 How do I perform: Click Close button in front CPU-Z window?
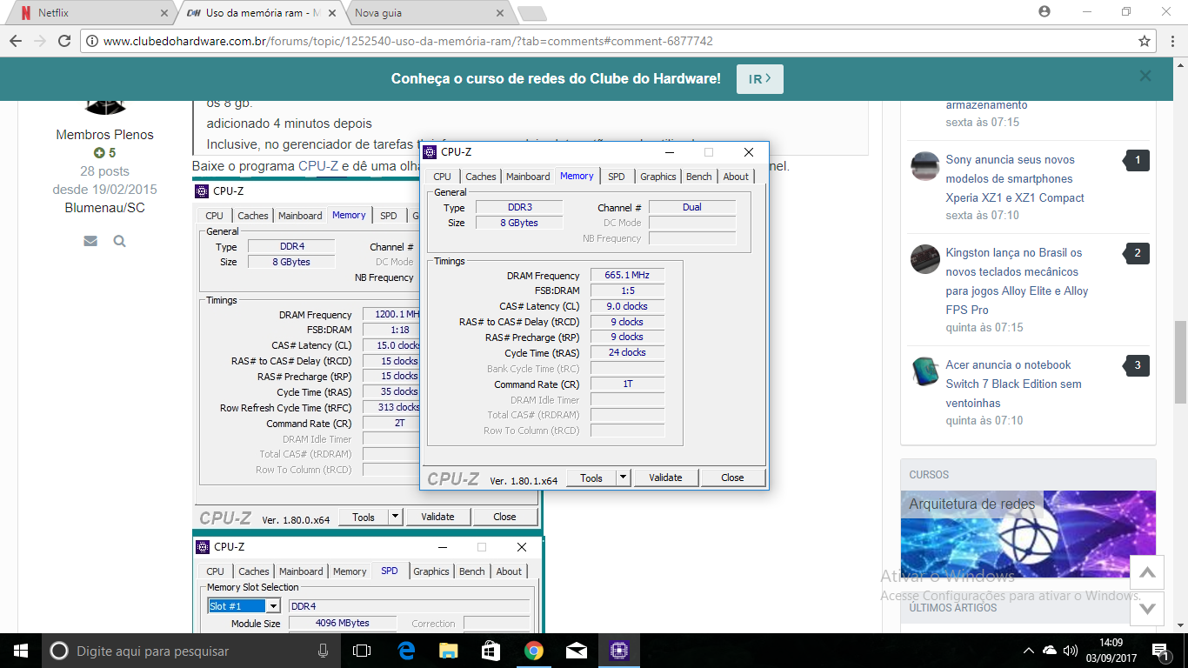tap(732, 478)
